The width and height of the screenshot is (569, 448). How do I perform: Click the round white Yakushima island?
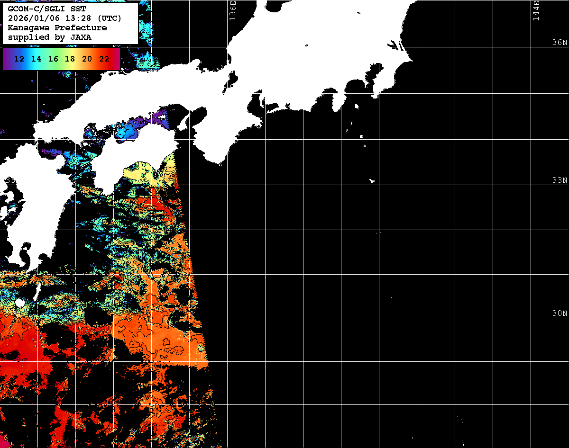[20, 302]
